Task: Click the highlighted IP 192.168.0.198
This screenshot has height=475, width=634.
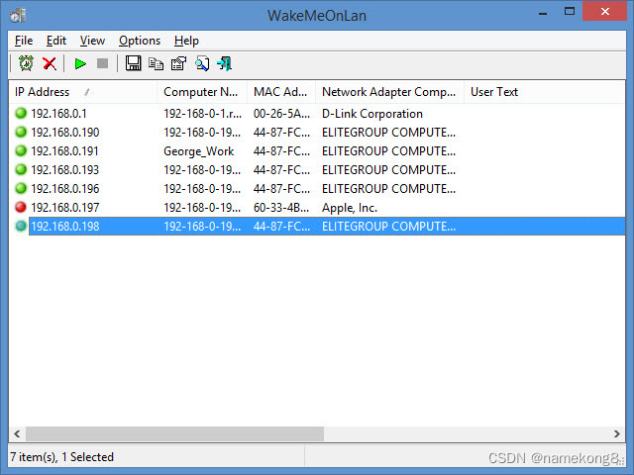Action: pos(65,227)
